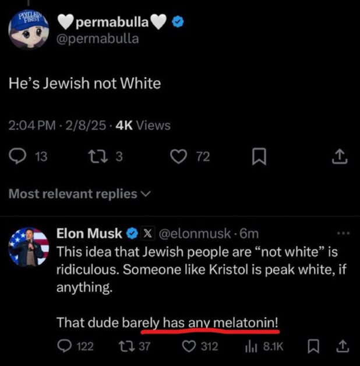
Task: Click permabulla's blue verified badge
Action: 180,23
